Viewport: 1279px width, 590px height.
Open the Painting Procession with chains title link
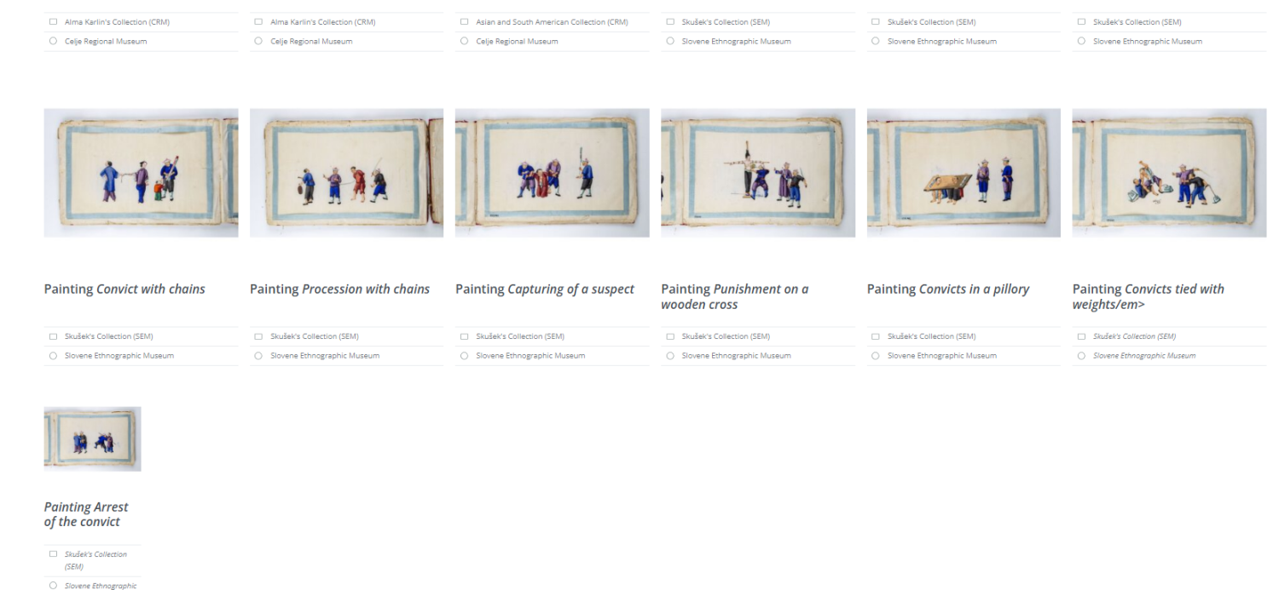pos(339,289)
